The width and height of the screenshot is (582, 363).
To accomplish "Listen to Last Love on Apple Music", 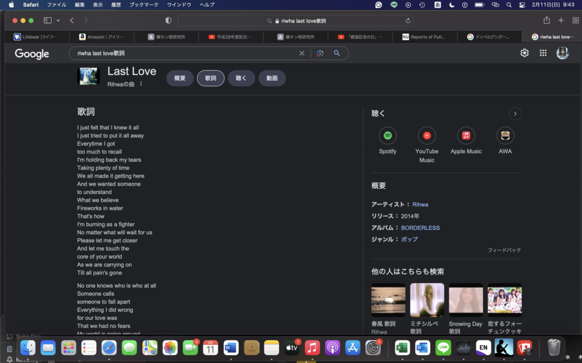I will [466, 136].
